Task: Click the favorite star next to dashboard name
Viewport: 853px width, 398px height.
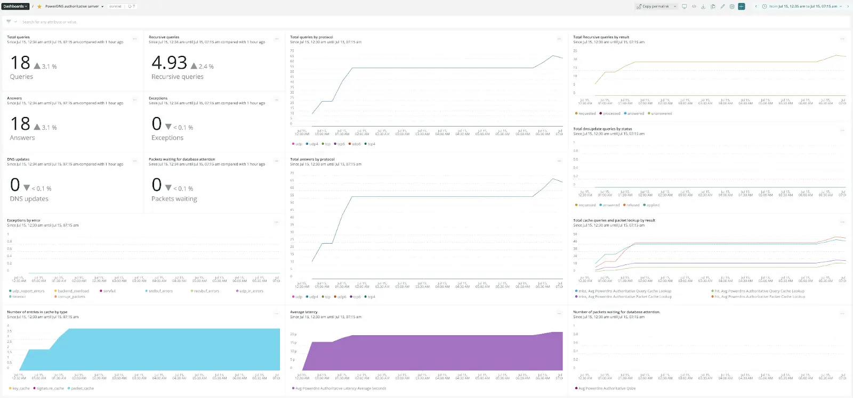Action: [39, 6]
